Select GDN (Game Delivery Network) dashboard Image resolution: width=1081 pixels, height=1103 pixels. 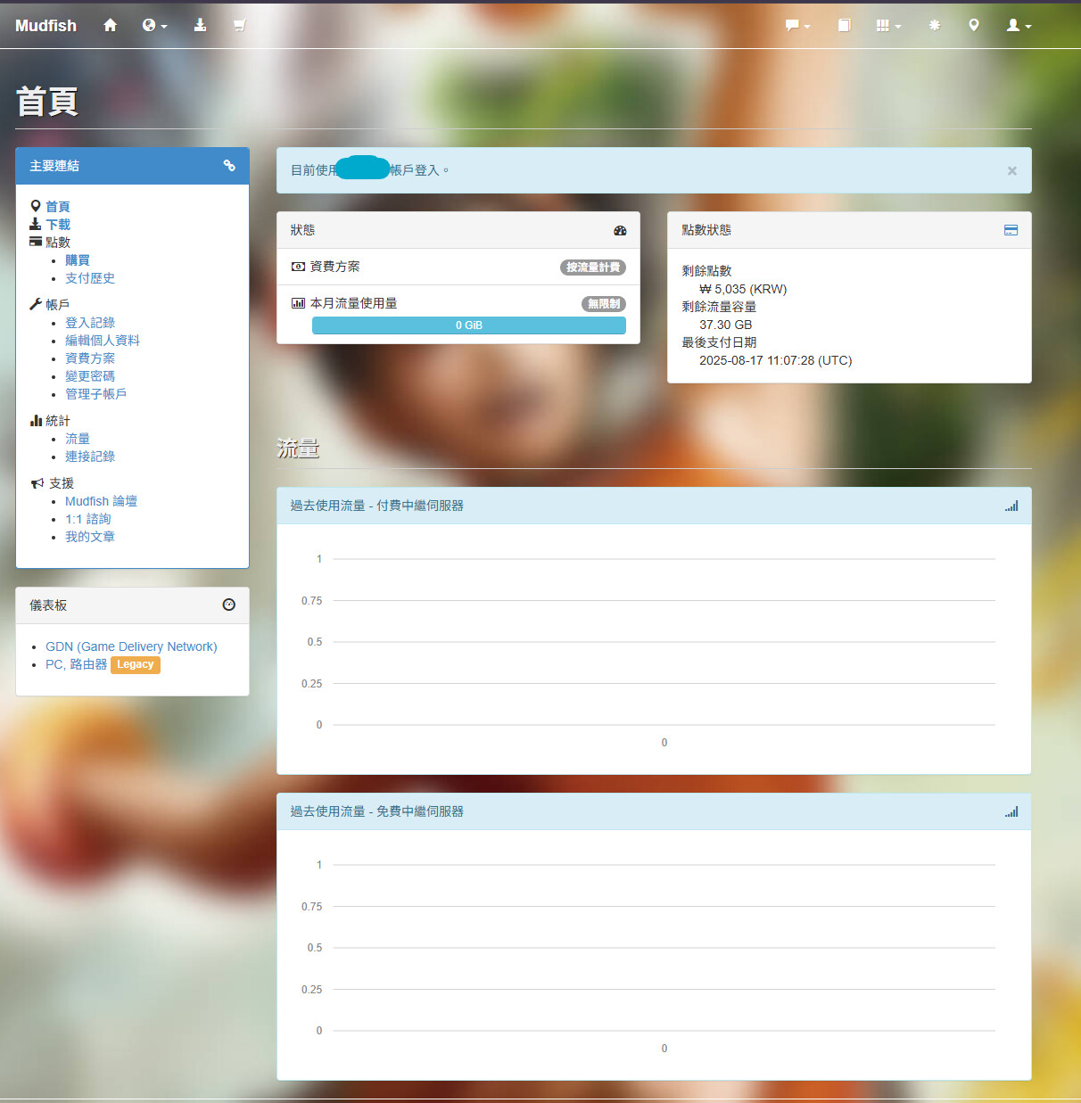(131, 646)
